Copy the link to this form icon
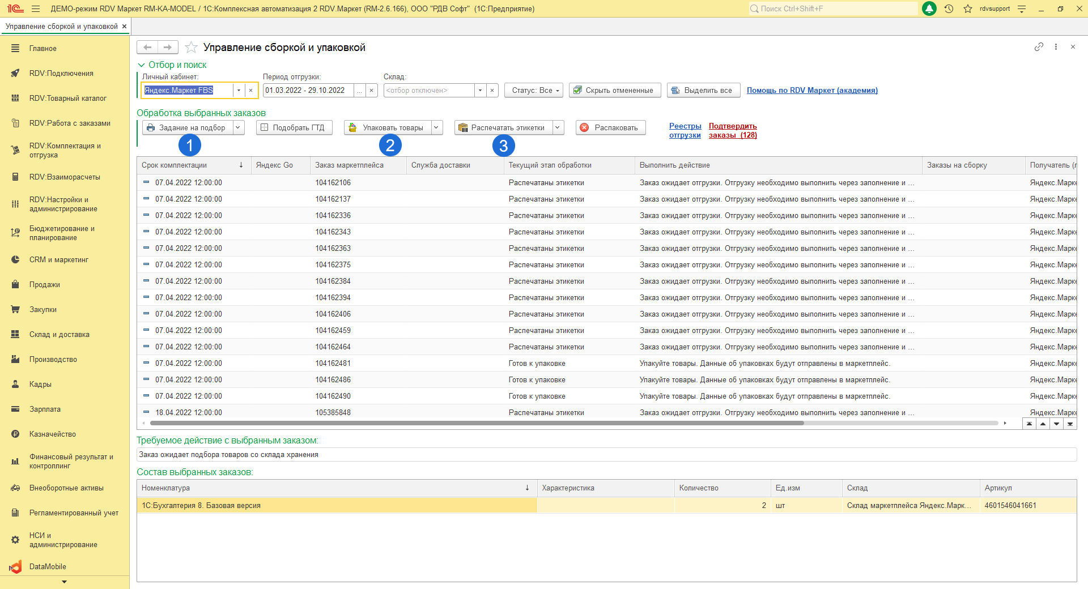Viewport: 1088px width, 589px height. pyautogui.click(x=1038, y=47)
